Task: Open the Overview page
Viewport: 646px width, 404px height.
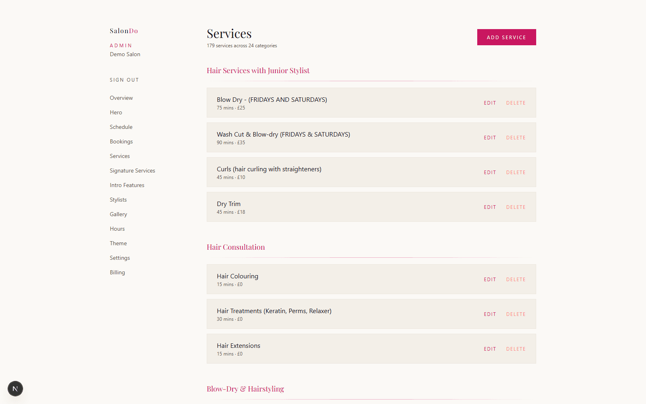Action: pyautogui.click(x=121, y=98)
